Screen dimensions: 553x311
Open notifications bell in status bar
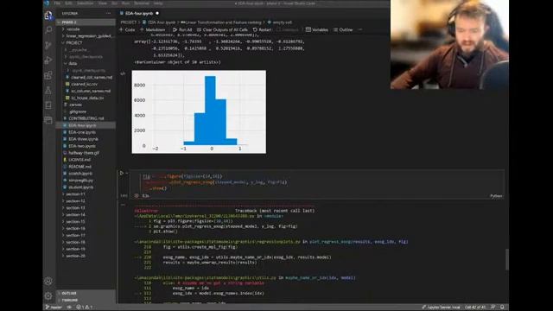[x=502, y=308]
